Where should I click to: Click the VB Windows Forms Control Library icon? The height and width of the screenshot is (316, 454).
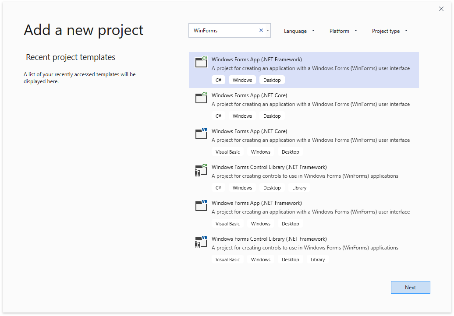[x=201, y=242]
